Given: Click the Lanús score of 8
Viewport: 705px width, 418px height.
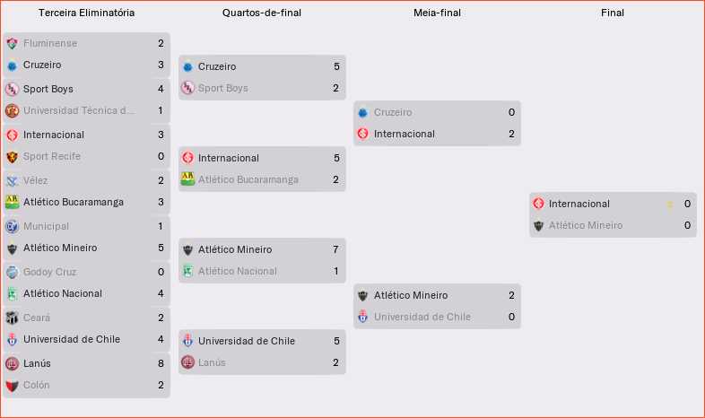Looking at the screenshot, I should pos(161,363).
